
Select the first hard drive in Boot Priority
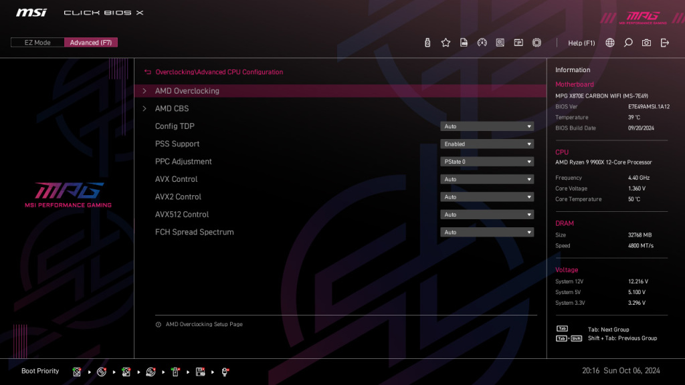click(77, 371)
